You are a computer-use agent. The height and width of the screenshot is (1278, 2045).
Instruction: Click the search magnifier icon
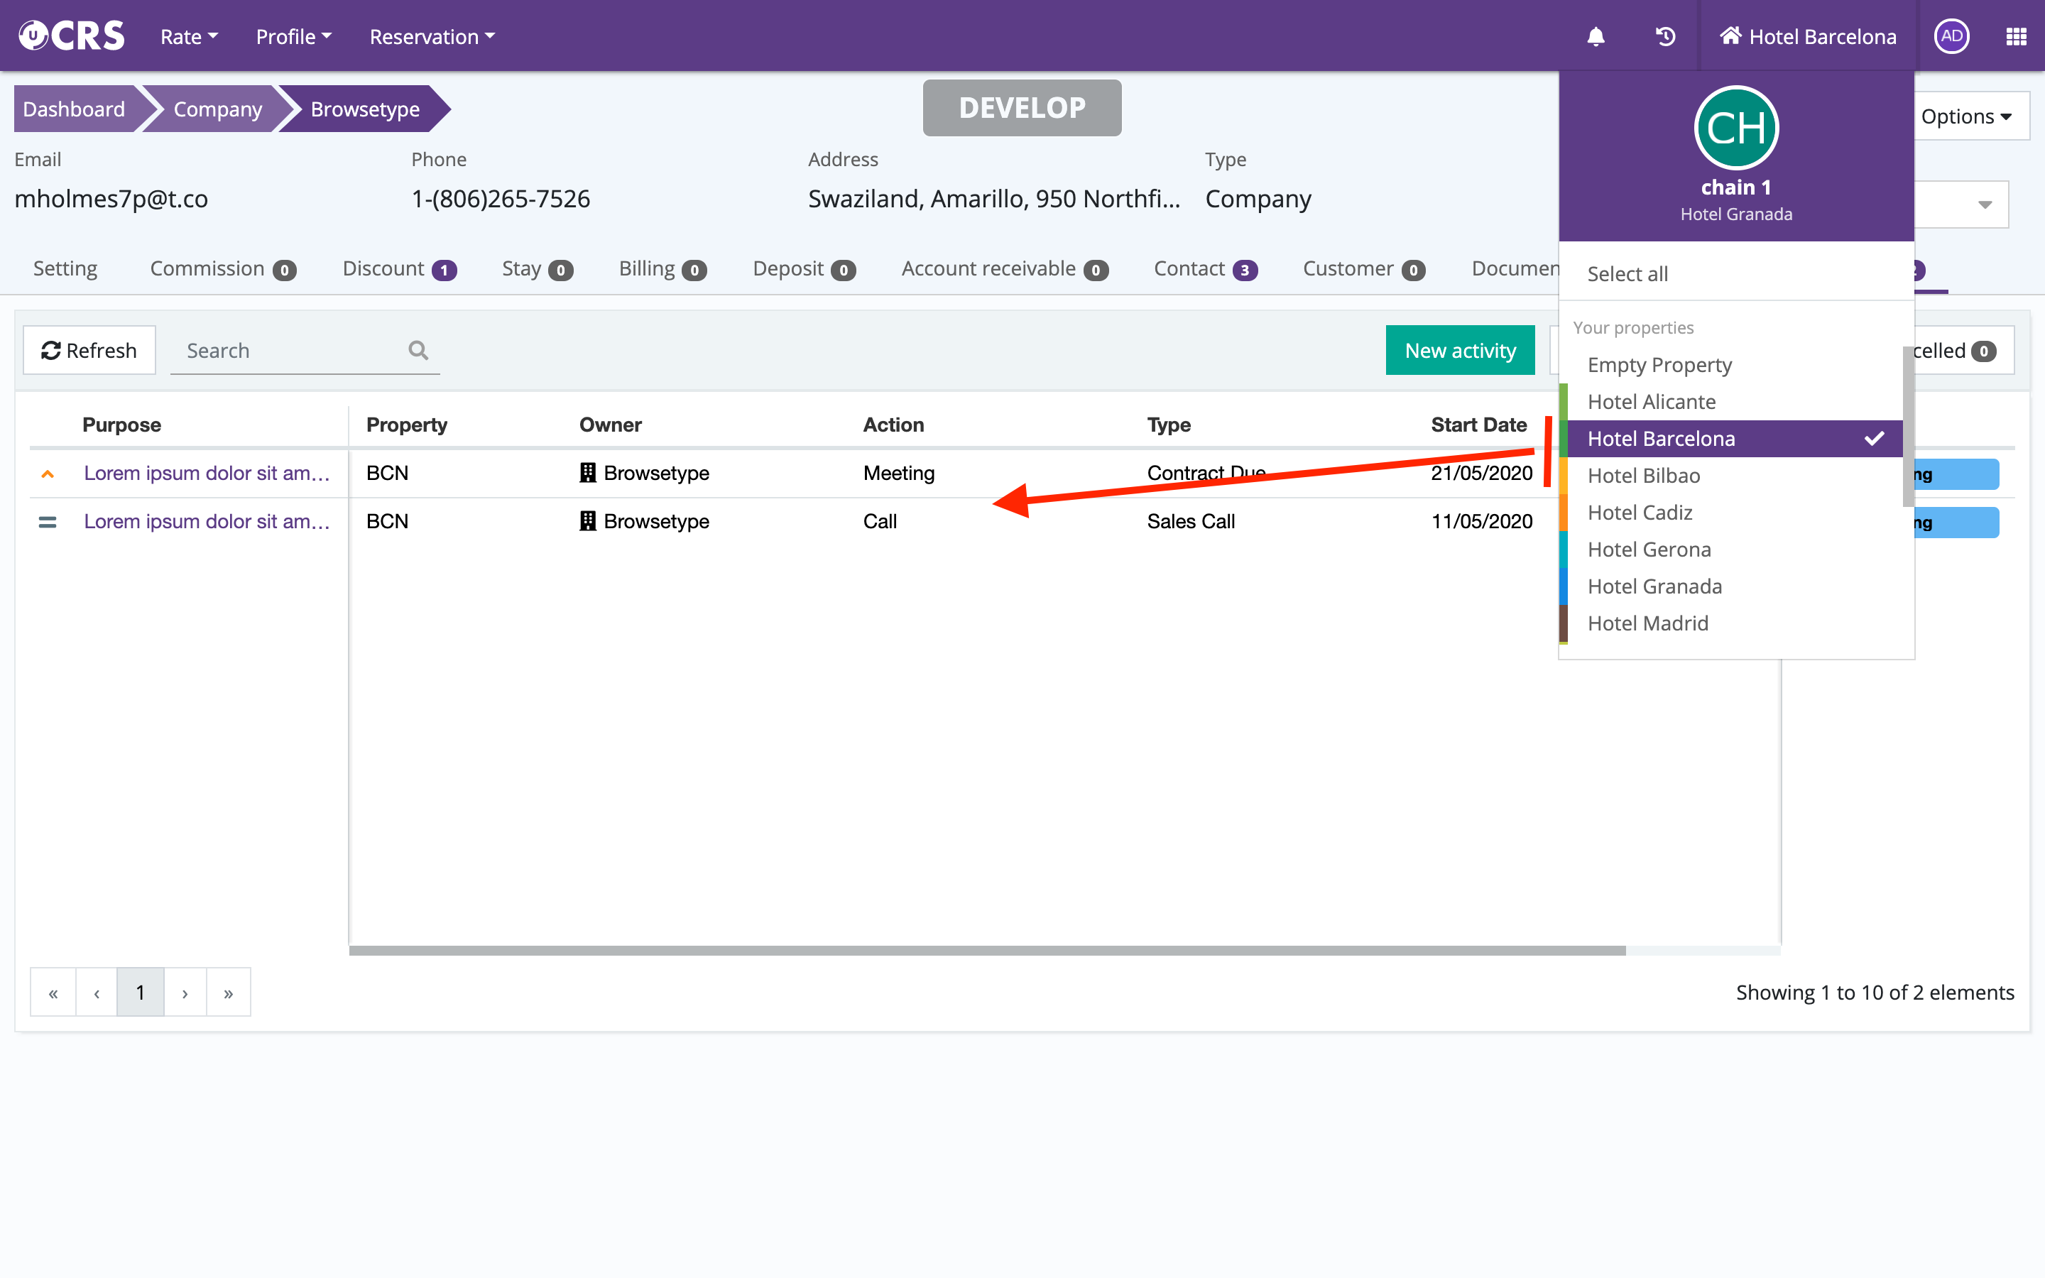(x=418, y=350)
